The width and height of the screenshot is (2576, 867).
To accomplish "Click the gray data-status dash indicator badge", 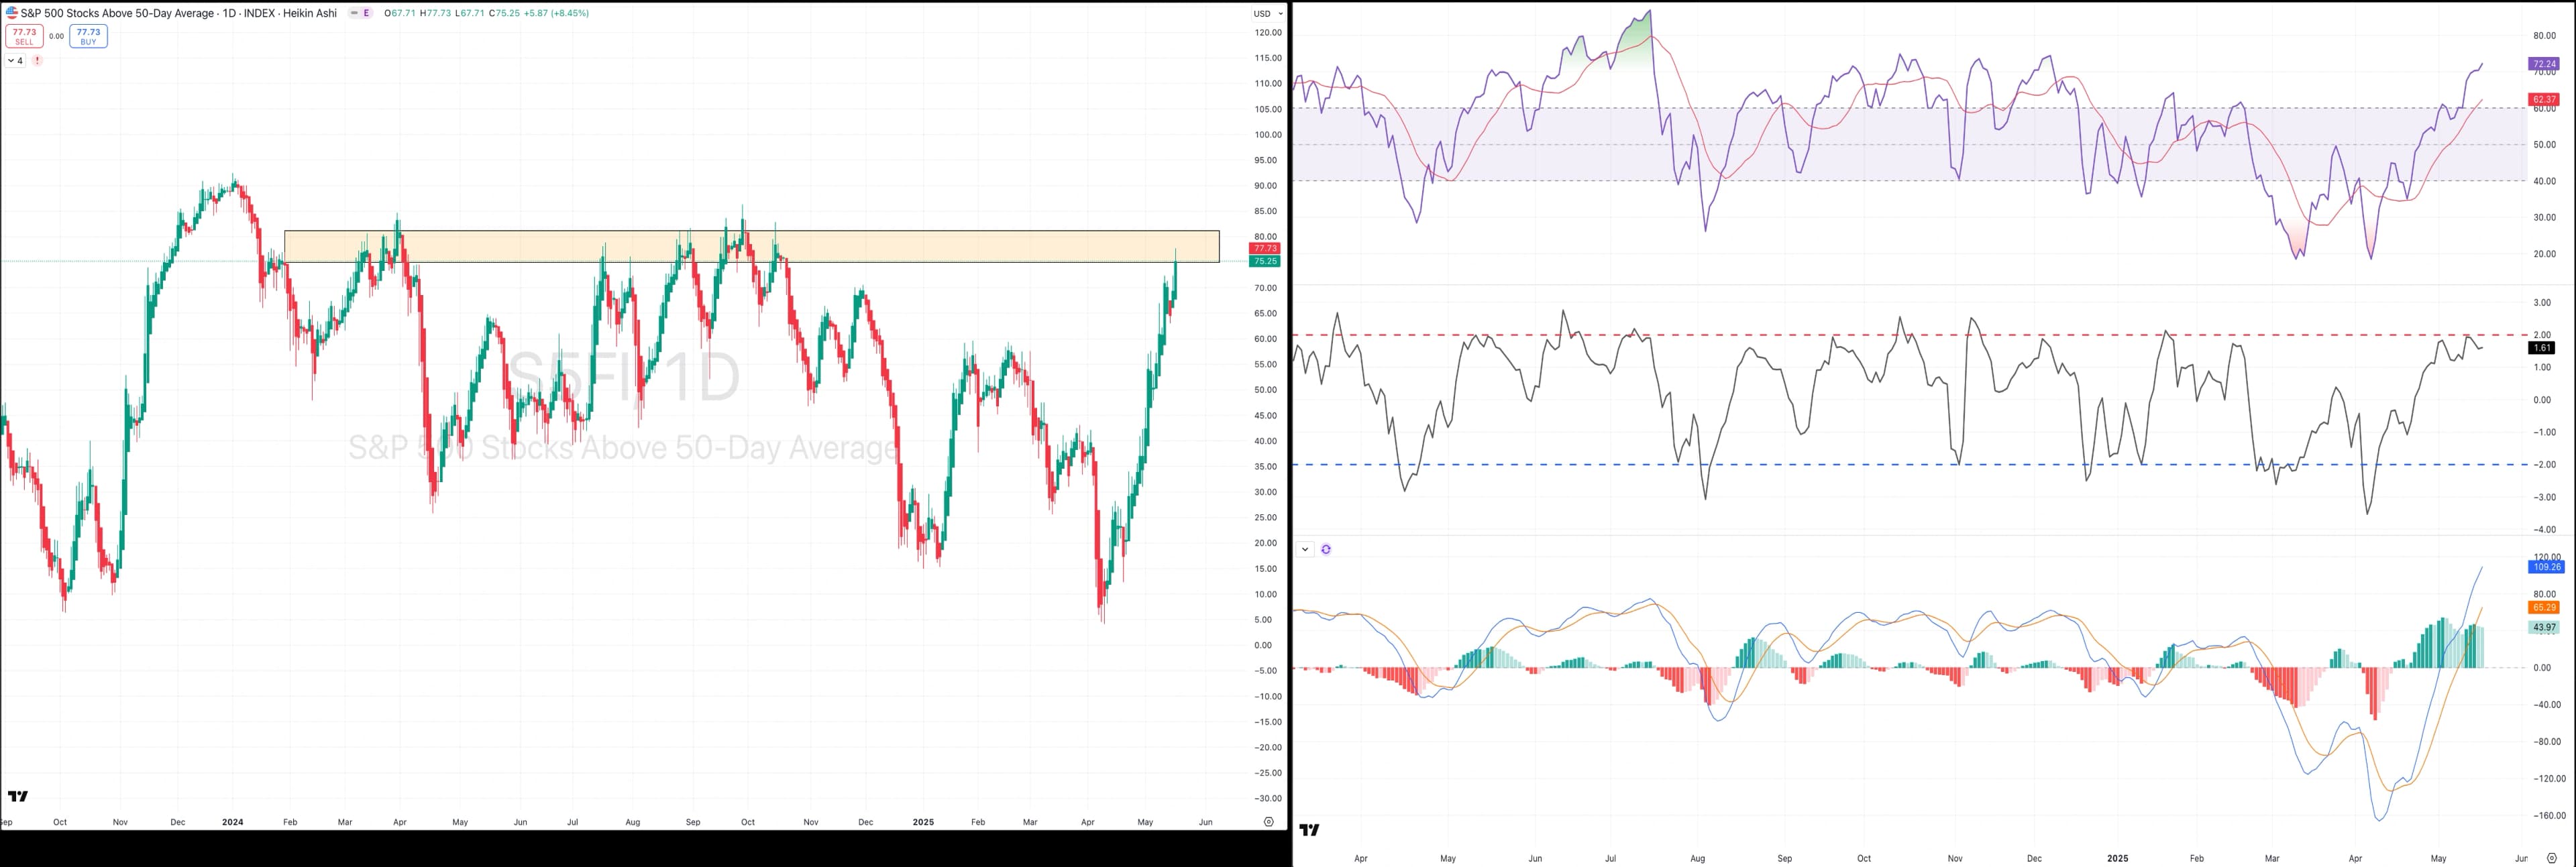I will (354, 13).
